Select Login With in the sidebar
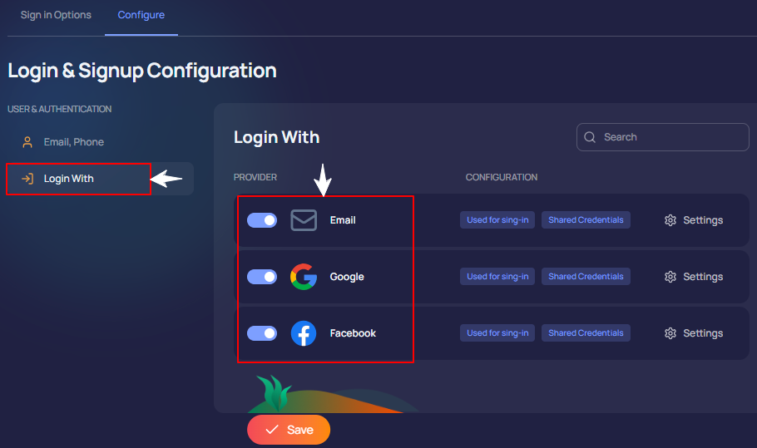The width and height of the screenshot is (757, 448). tap(68, 179)
